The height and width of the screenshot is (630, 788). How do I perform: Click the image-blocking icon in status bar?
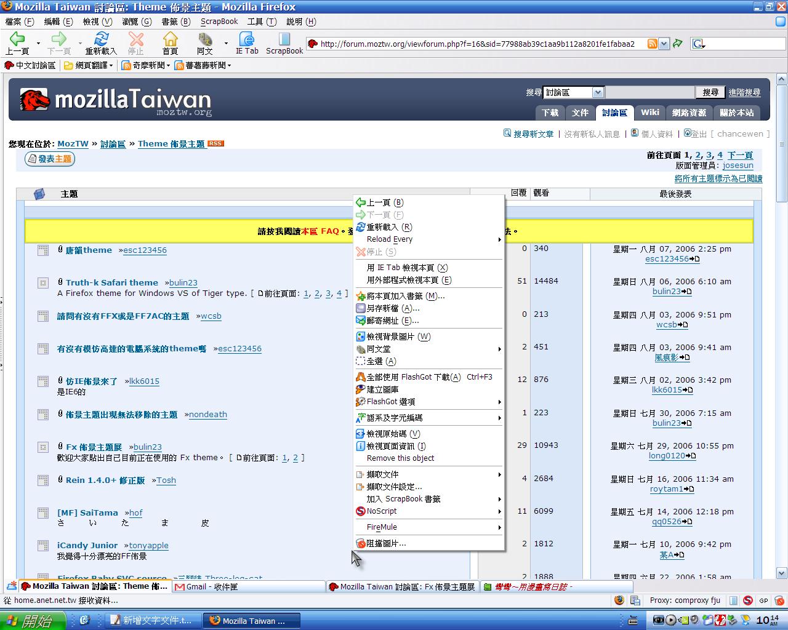click(779, 600)
